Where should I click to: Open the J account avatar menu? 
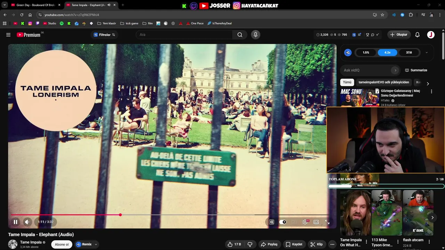point(431,35)
